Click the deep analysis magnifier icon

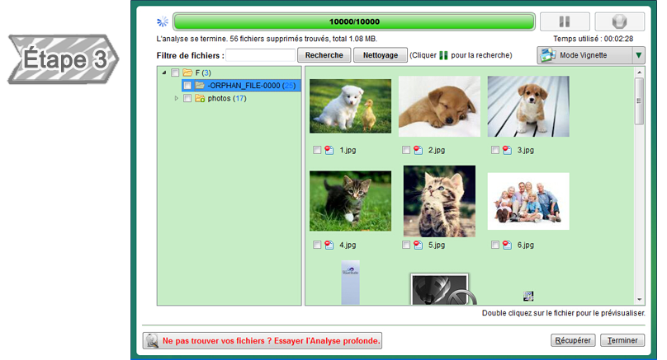click(152, 340)
